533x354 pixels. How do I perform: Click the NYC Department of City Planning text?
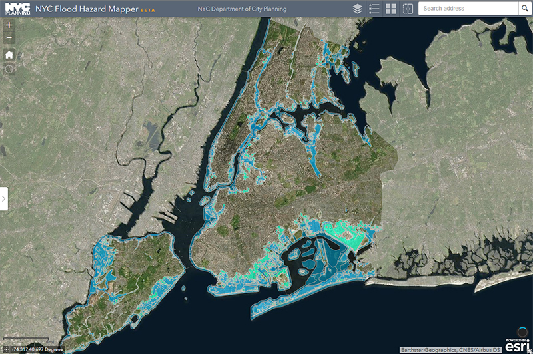point(243,9)
